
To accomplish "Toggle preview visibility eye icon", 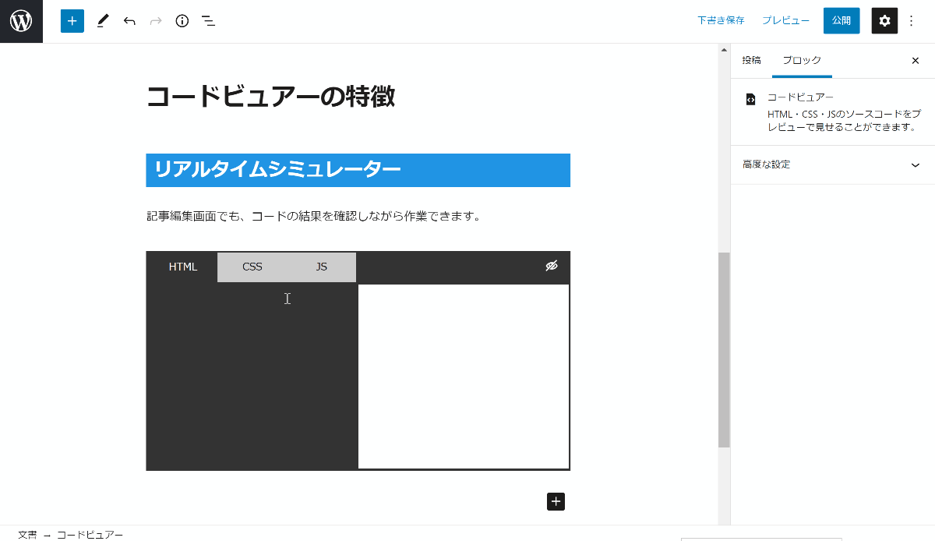I will pos(552,267).
